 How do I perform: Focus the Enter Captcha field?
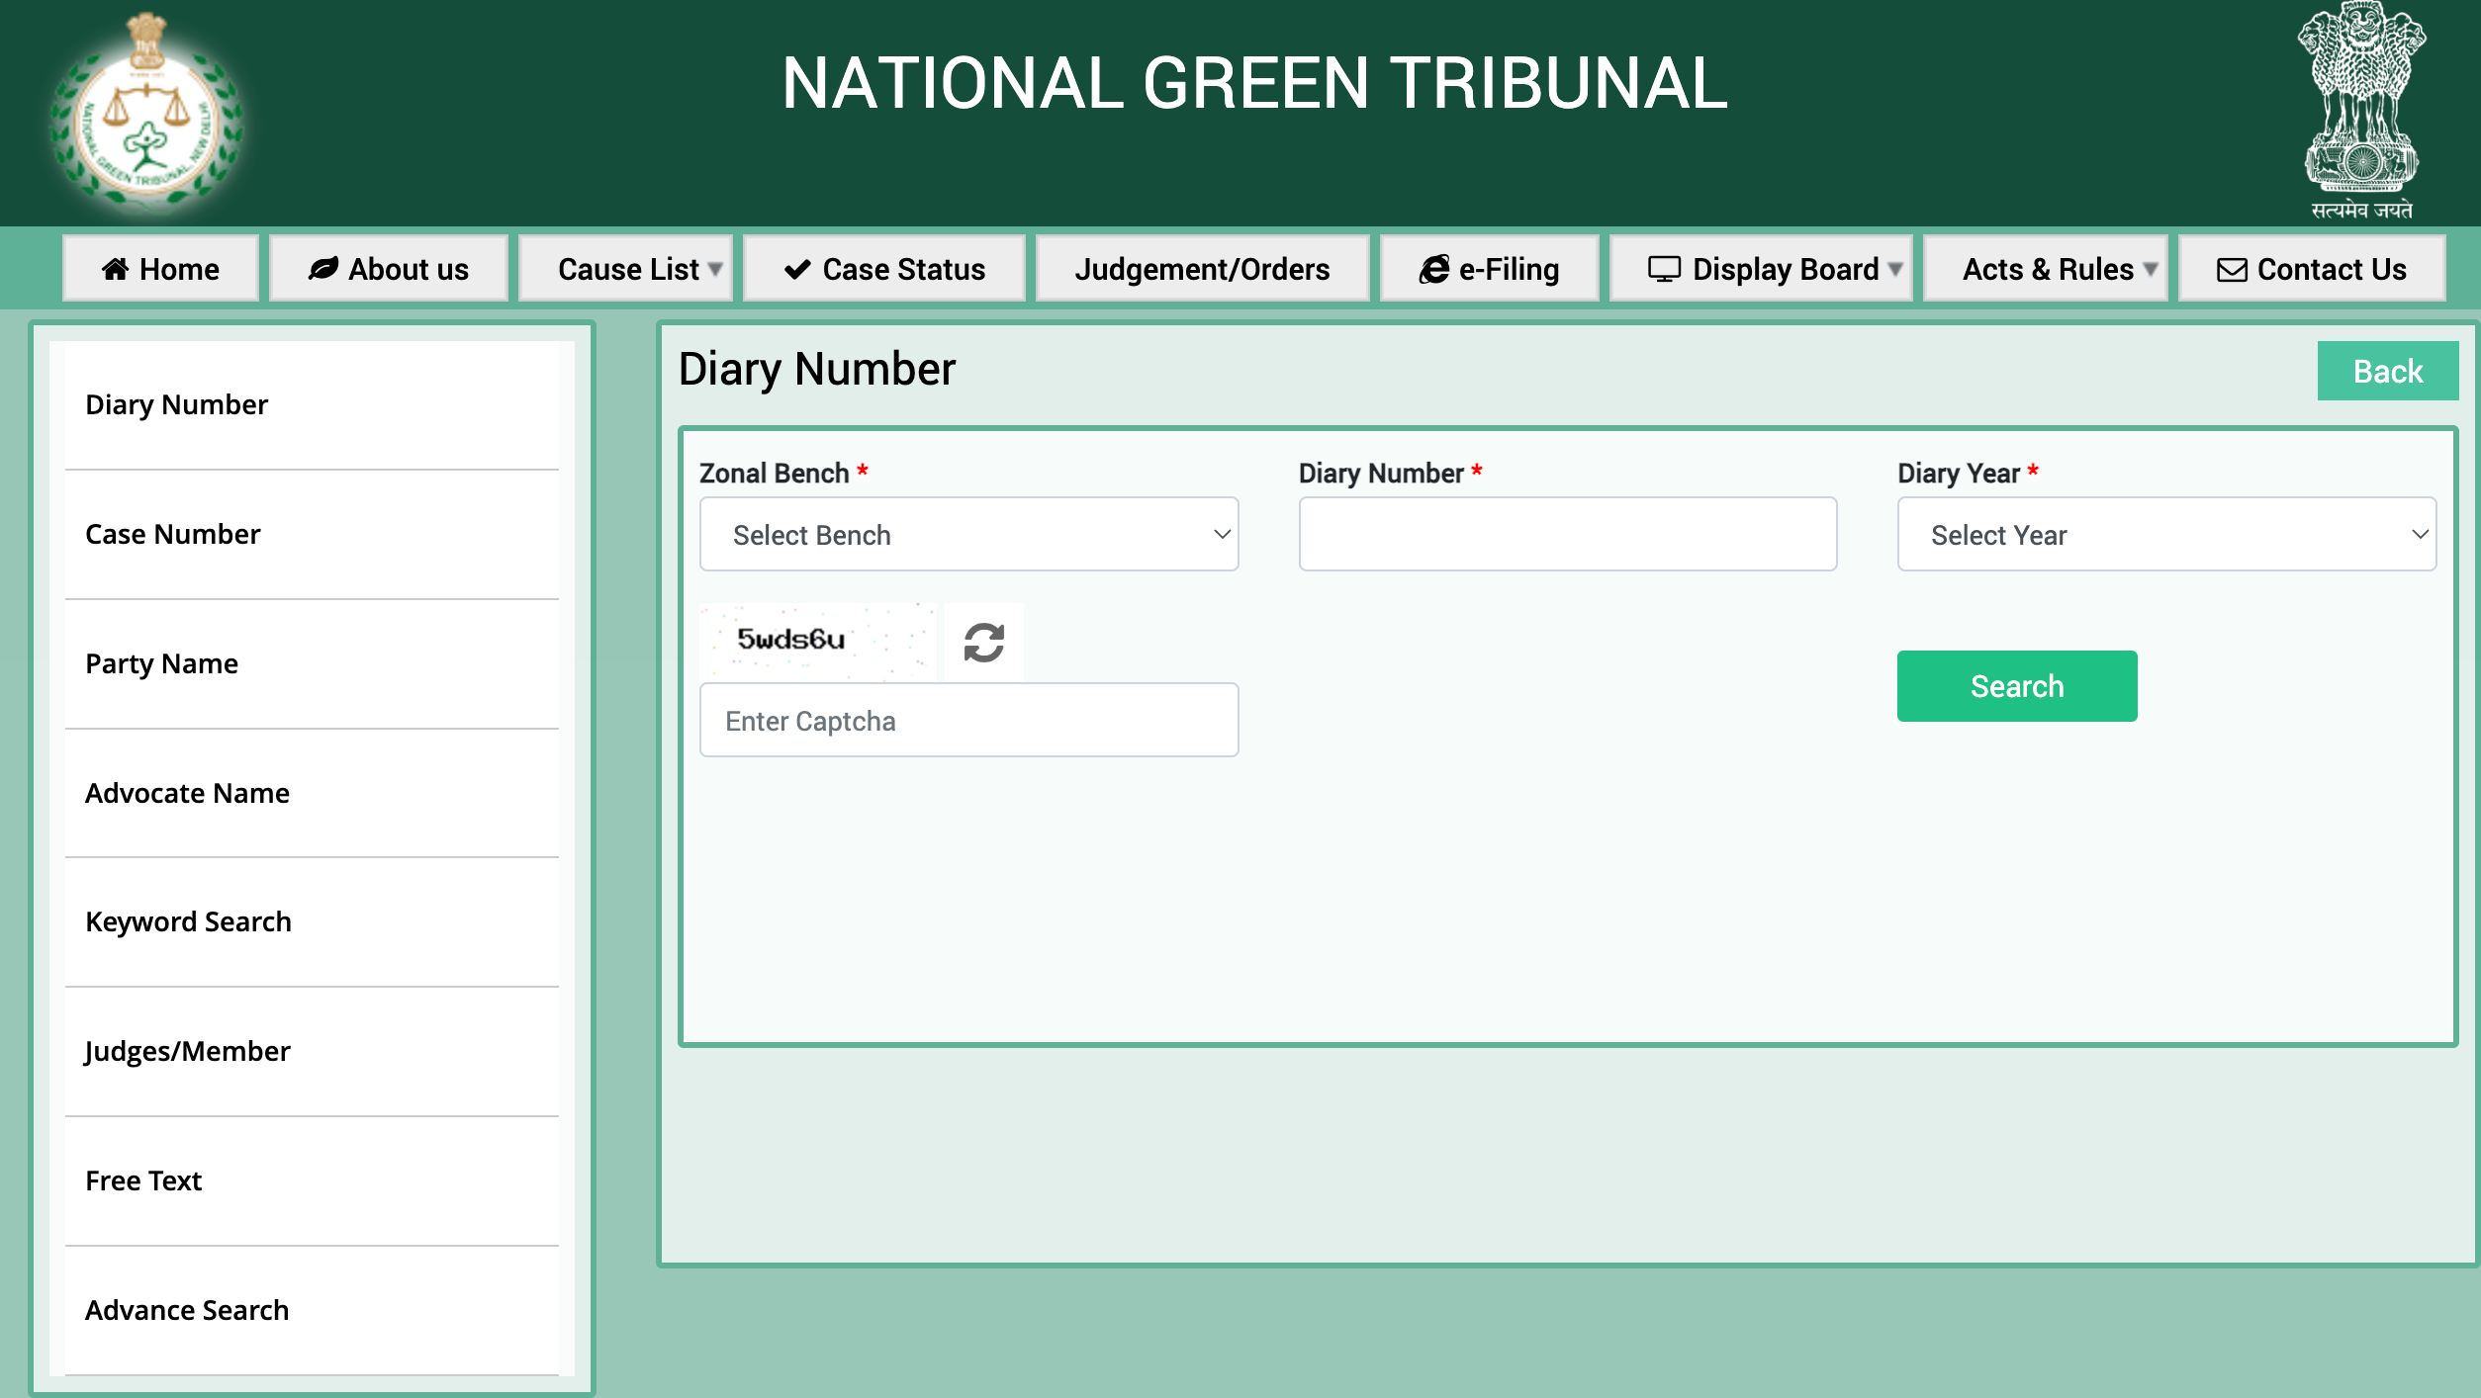[x=968, y=720]
